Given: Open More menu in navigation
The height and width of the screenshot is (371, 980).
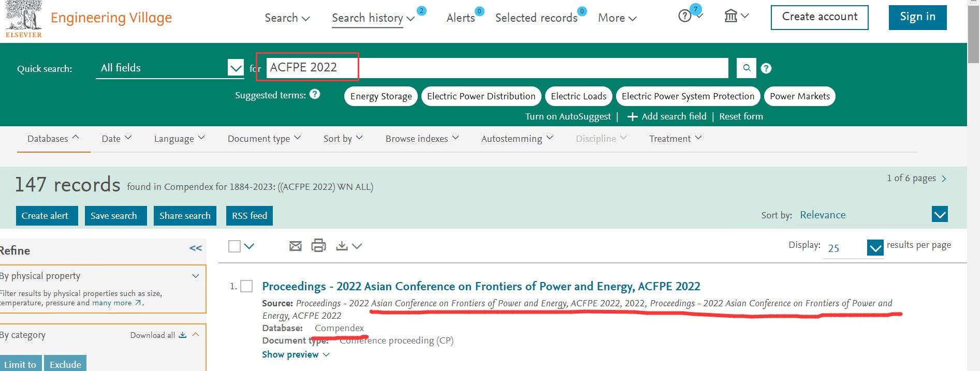Looking at the screenshot, I should point(617,18).
